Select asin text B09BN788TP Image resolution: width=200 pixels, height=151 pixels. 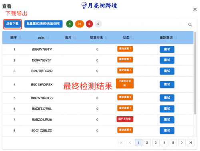click(x=42, y=50)
